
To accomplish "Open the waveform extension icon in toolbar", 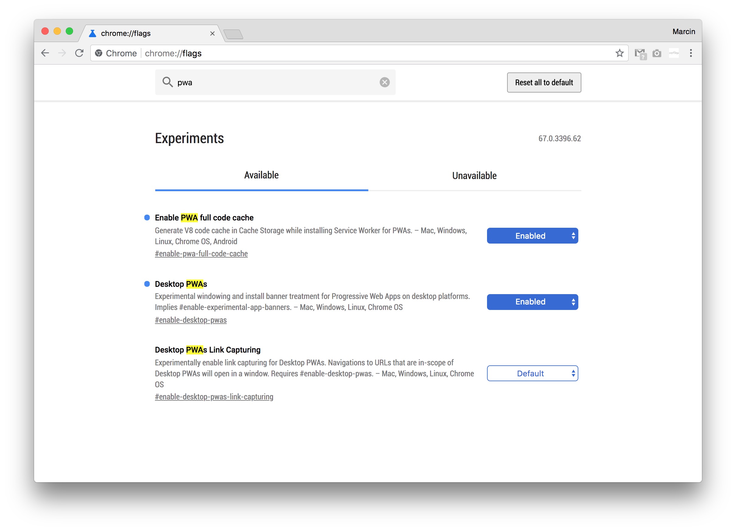I will 674,53.
